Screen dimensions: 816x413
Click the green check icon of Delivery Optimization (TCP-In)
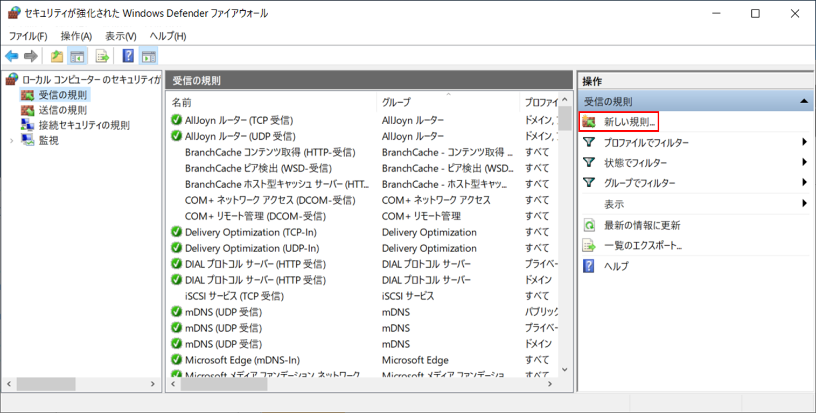pos(176,232)
